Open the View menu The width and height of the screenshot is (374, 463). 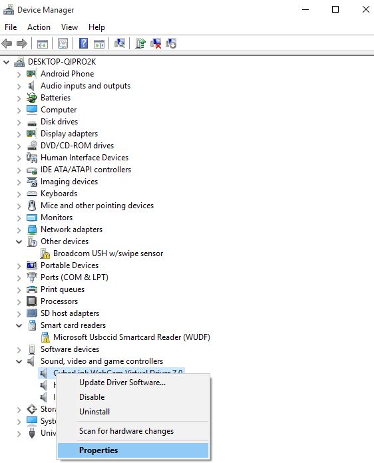point(69,27)
